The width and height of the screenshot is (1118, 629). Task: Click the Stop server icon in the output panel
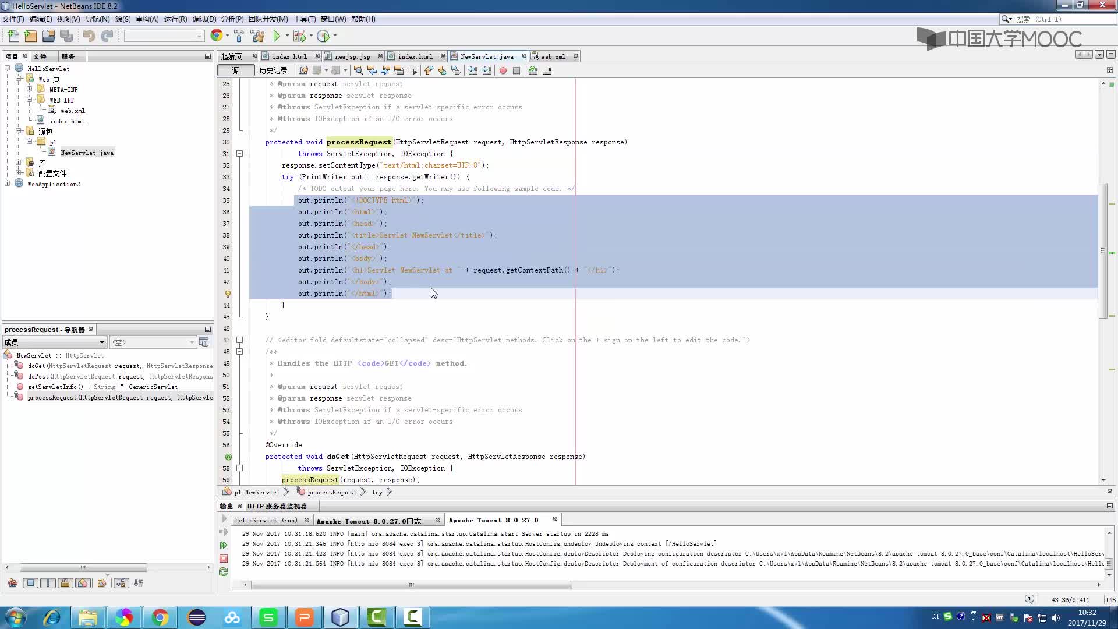[224, 559]
